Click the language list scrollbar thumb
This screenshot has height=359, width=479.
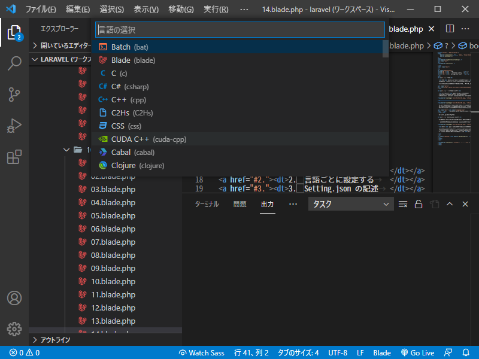[x=386, y=49]
